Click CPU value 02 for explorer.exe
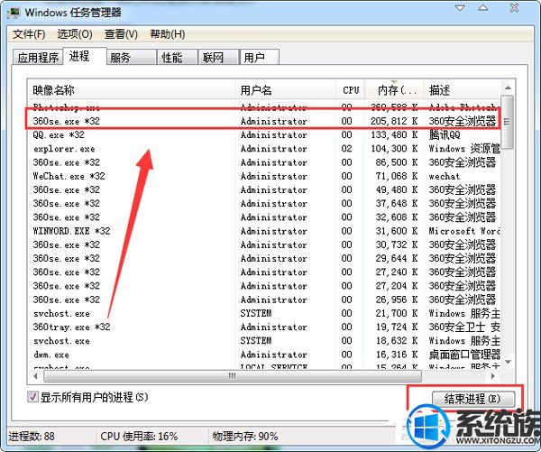The image size is (541, 452). (x=347, y=149)
